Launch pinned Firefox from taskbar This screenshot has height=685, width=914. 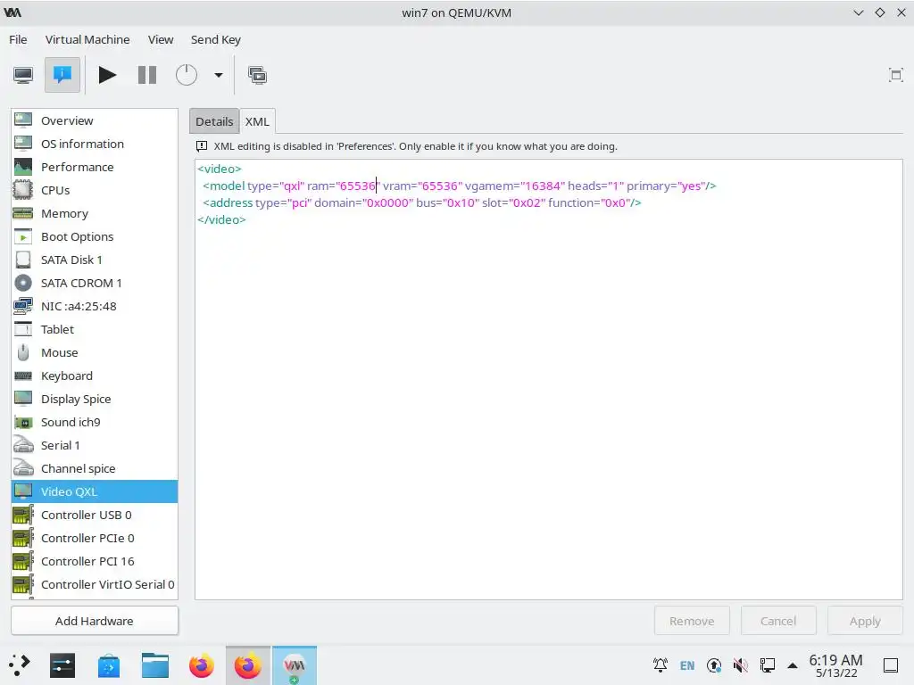coord(202,665)
